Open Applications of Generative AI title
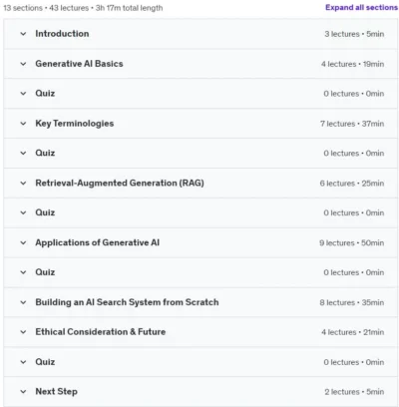 (98, 242)
